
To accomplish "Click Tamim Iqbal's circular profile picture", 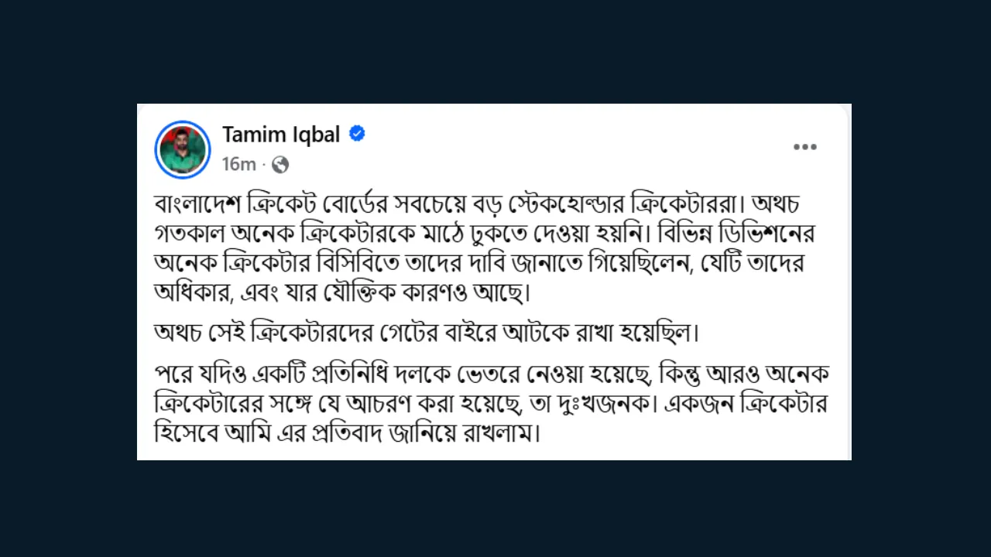I will pyautogui.click(x=183, y=149).
